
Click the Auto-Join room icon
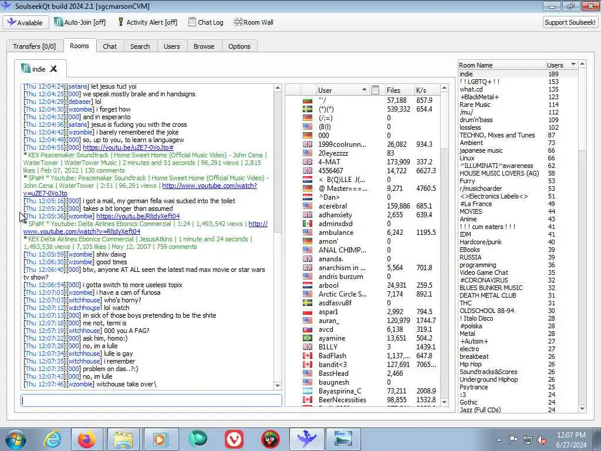pyautogui.click(x=58, y=22)
